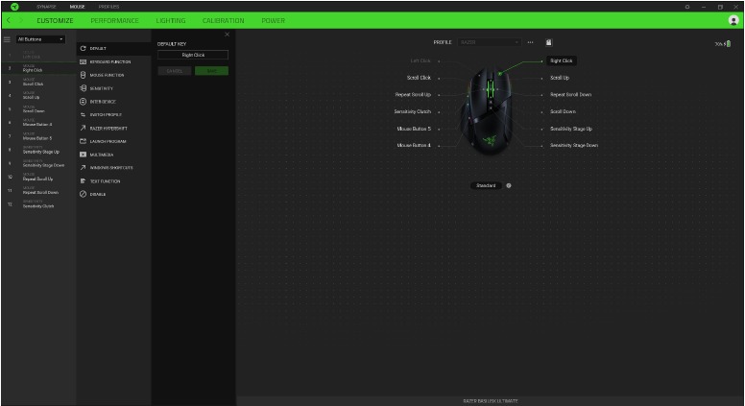Screen dimensions: 745x406
Task: Choose the Switch Profile function icon
Action: [x=84, y=115]
